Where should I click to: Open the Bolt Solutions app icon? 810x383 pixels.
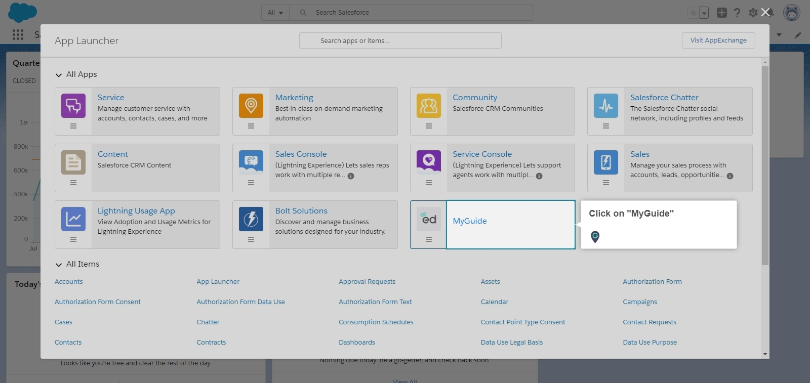point(251,219)
